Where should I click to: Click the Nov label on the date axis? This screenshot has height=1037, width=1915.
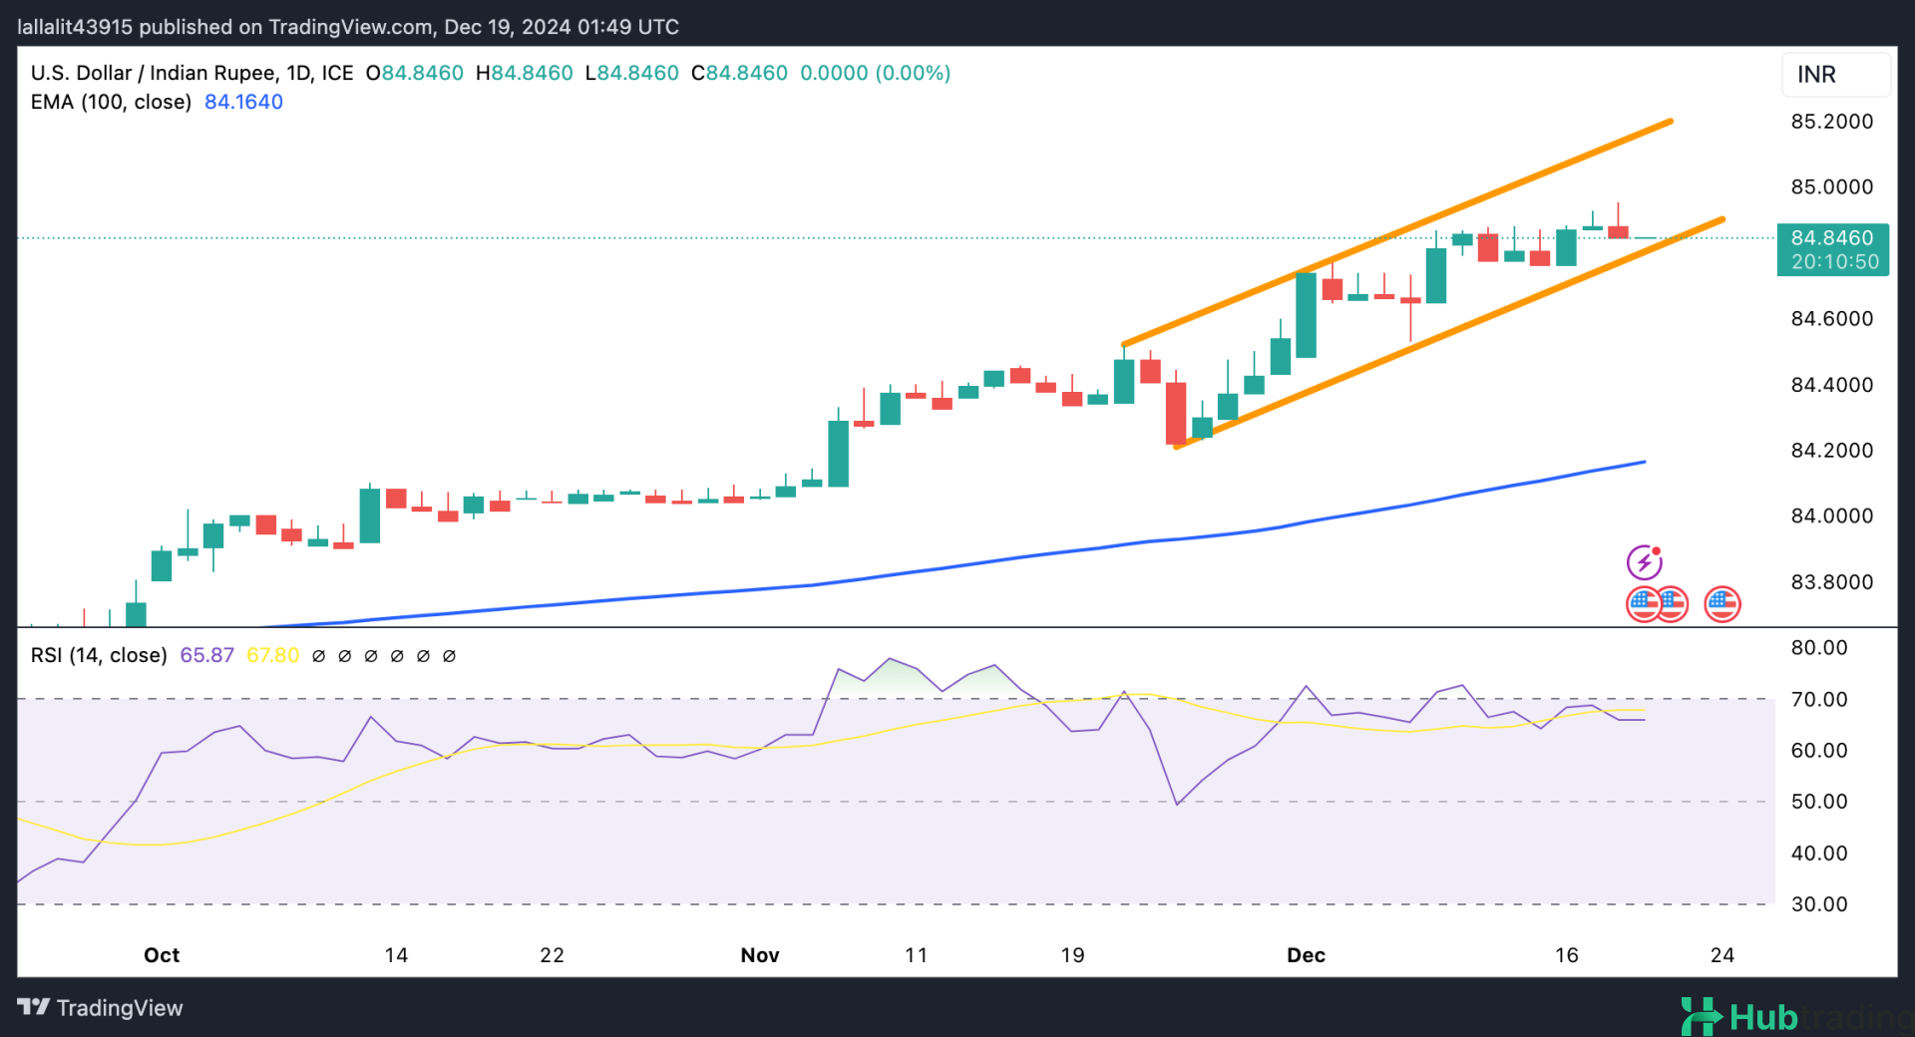click(759, 955)
